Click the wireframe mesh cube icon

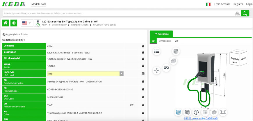214,112
